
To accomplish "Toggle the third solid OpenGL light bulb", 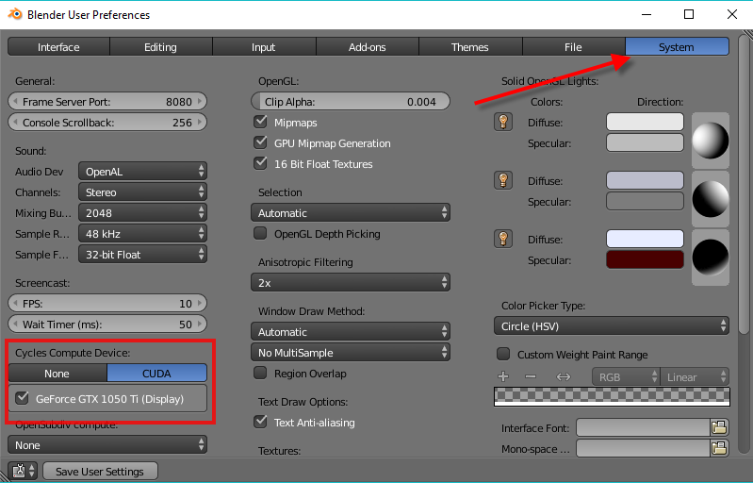I will (503, 239).
